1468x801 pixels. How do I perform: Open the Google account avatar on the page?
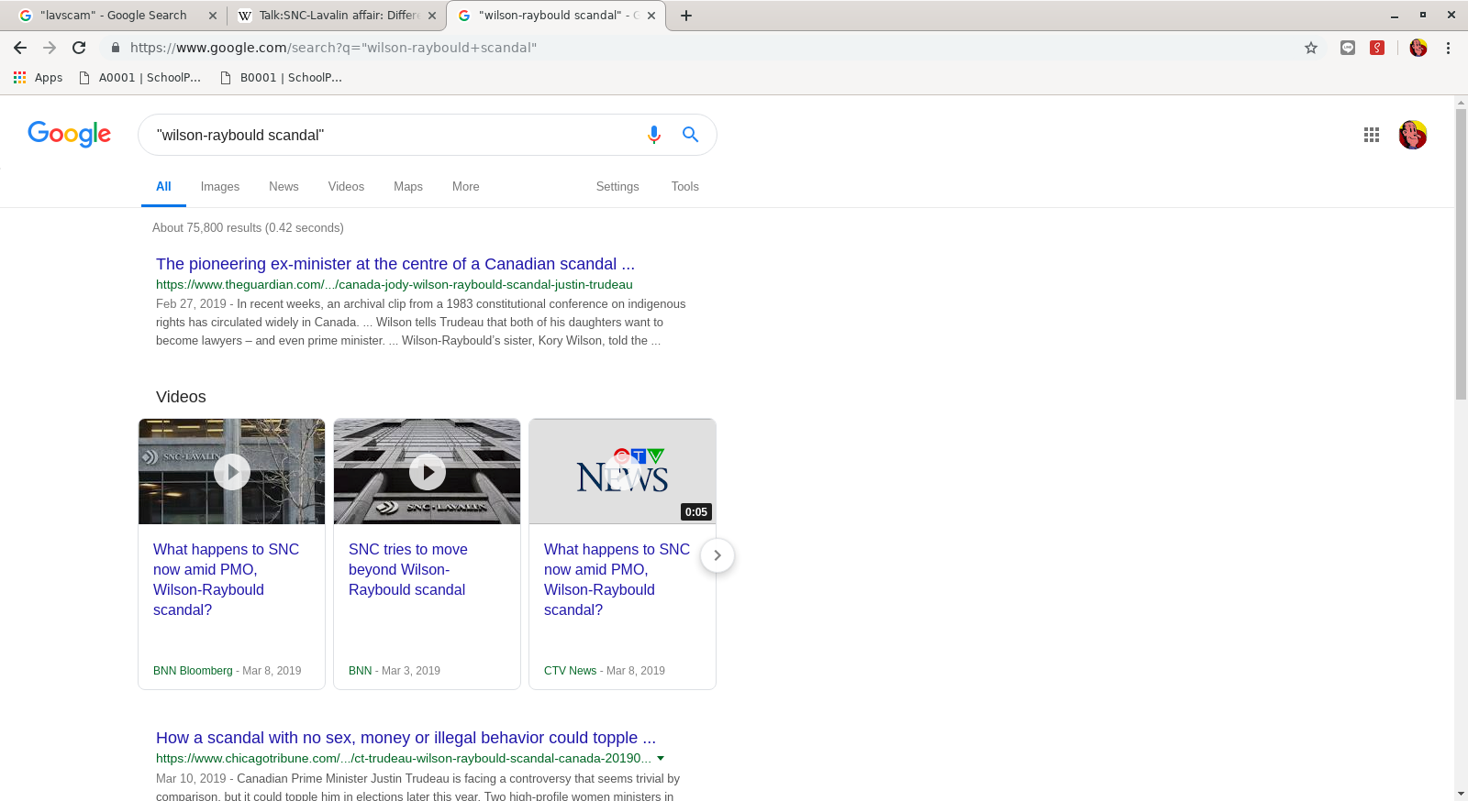(1413, 135)
